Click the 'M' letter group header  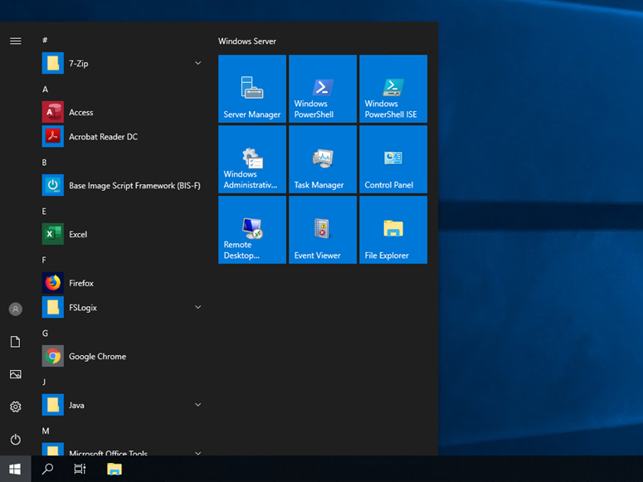point(46,431)
